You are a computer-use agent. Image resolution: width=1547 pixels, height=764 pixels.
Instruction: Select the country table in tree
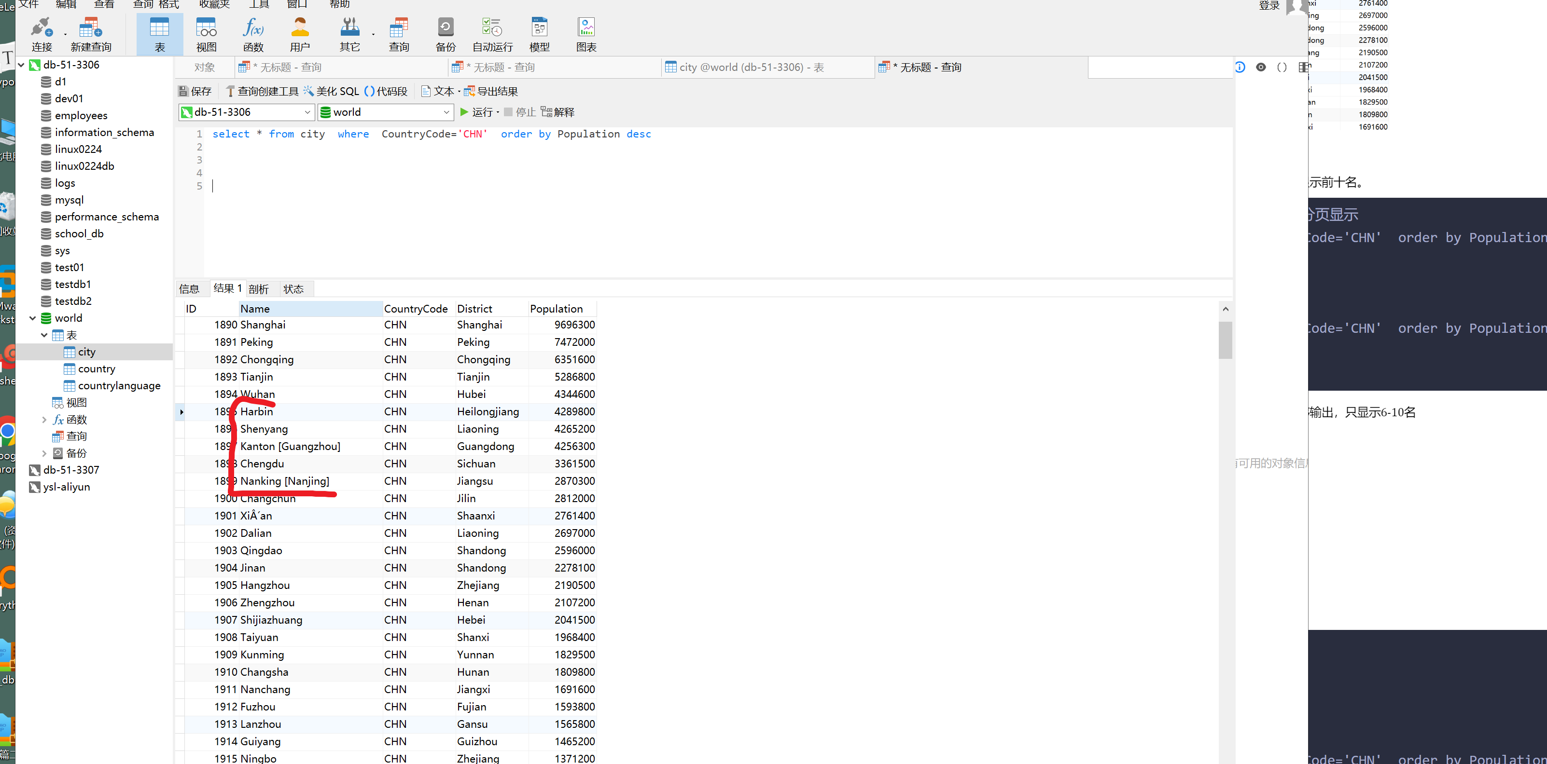(96, 369)
